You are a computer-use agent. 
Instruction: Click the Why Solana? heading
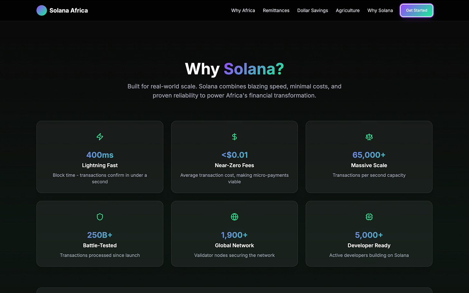tap(235, 69)
